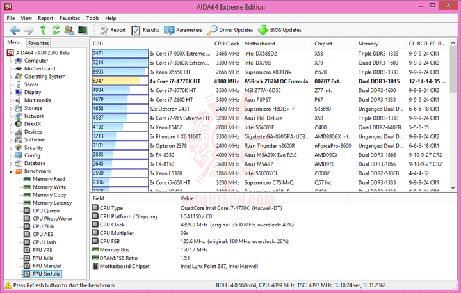Viewport: 461px width, 293px height.
Task: Select Memory Latency benchmark
Action: (x=52, y=203)
